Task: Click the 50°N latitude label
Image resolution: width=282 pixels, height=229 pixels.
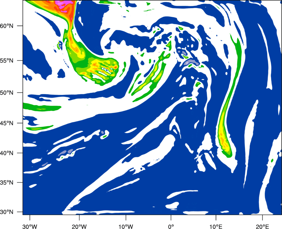Action: (7, 93)
